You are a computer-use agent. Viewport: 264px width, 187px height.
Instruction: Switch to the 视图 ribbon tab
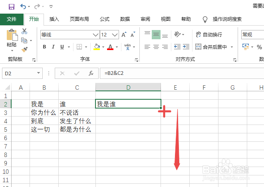(166, 19)
